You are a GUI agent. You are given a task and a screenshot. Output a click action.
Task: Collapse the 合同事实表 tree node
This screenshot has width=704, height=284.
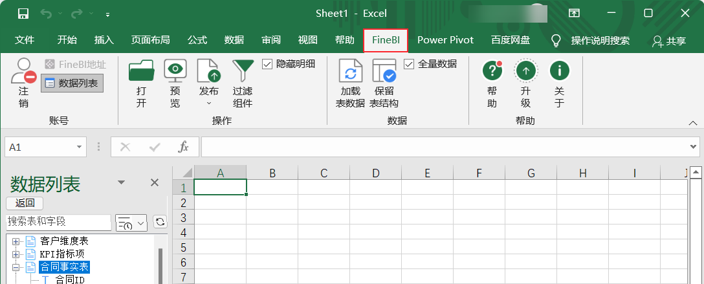(16, 267)
